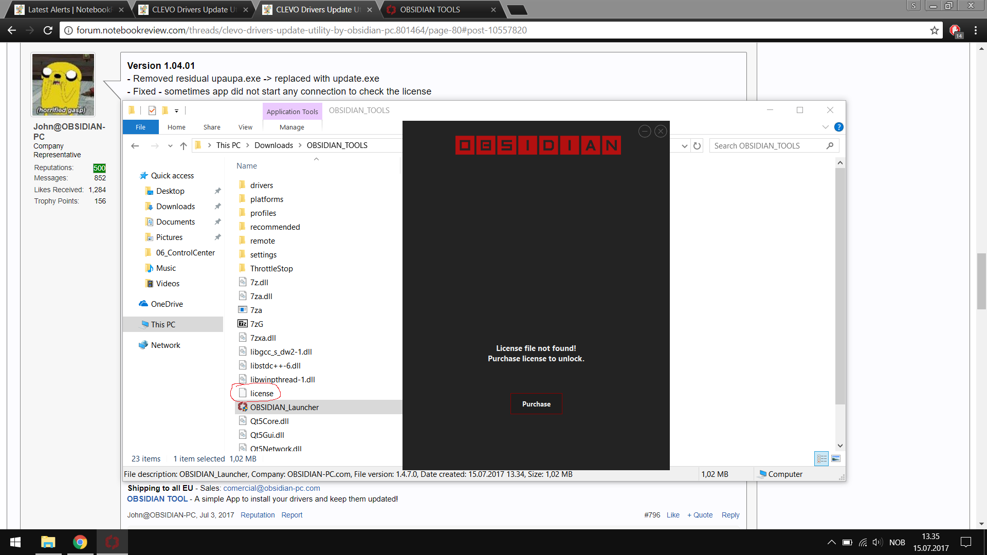Open Quick Access toolbar customize dropdown
Image resolution: width=987 pixels, height=555 pixels.
[176, 110]
